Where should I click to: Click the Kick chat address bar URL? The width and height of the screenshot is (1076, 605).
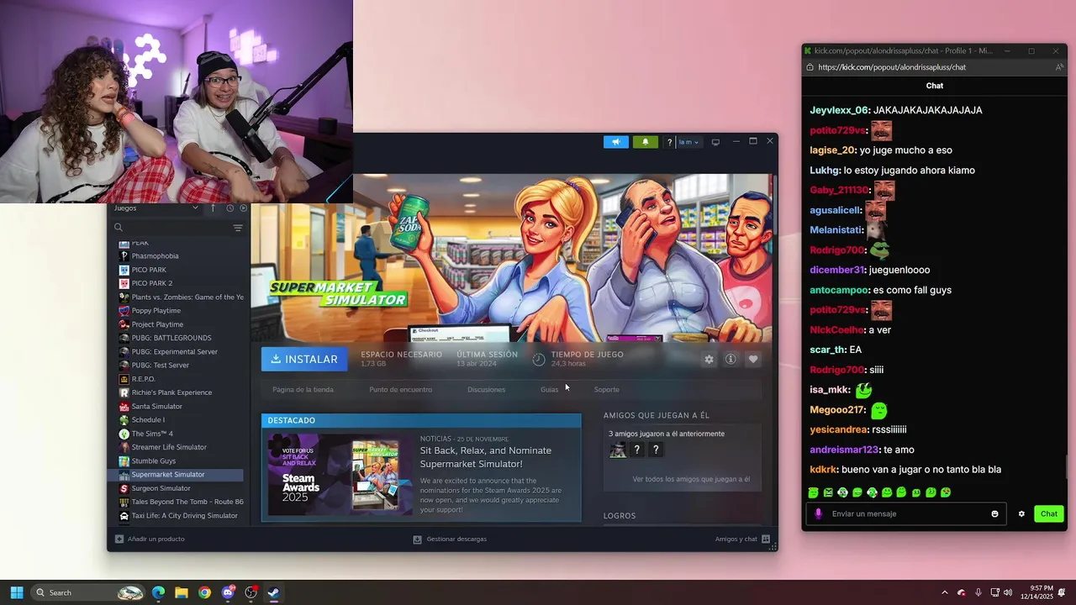click(x=892, y=67)
